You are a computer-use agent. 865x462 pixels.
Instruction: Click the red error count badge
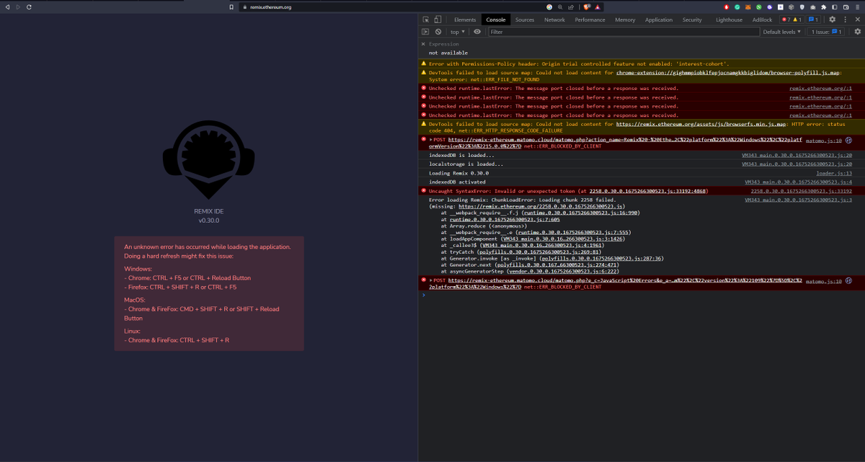(x=786, y=19)
